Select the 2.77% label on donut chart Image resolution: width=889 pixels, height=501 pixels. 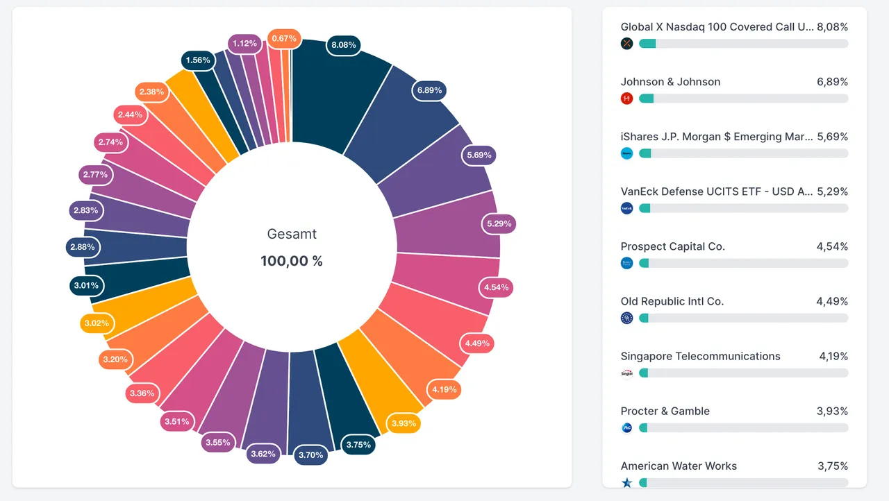(96, 175)
